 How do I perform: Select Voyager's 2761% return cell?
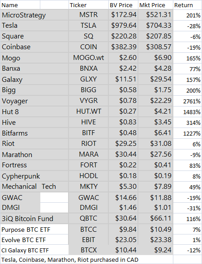[x=188, y=101]
